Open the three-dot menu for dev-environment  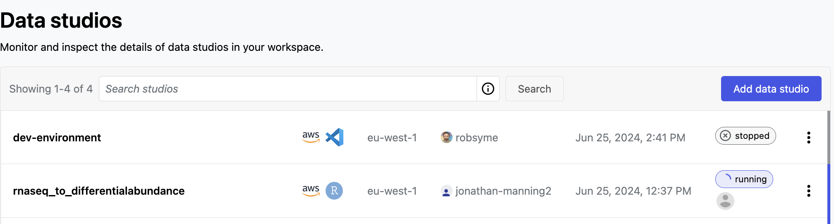point(808,138)
